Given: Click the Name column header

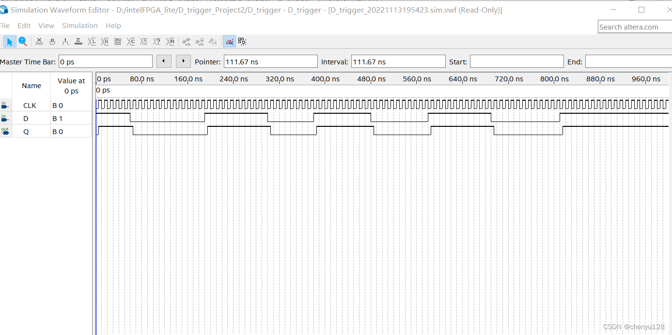Looking at the screenshot, I should pyautogui.click(x=31, y=86).
